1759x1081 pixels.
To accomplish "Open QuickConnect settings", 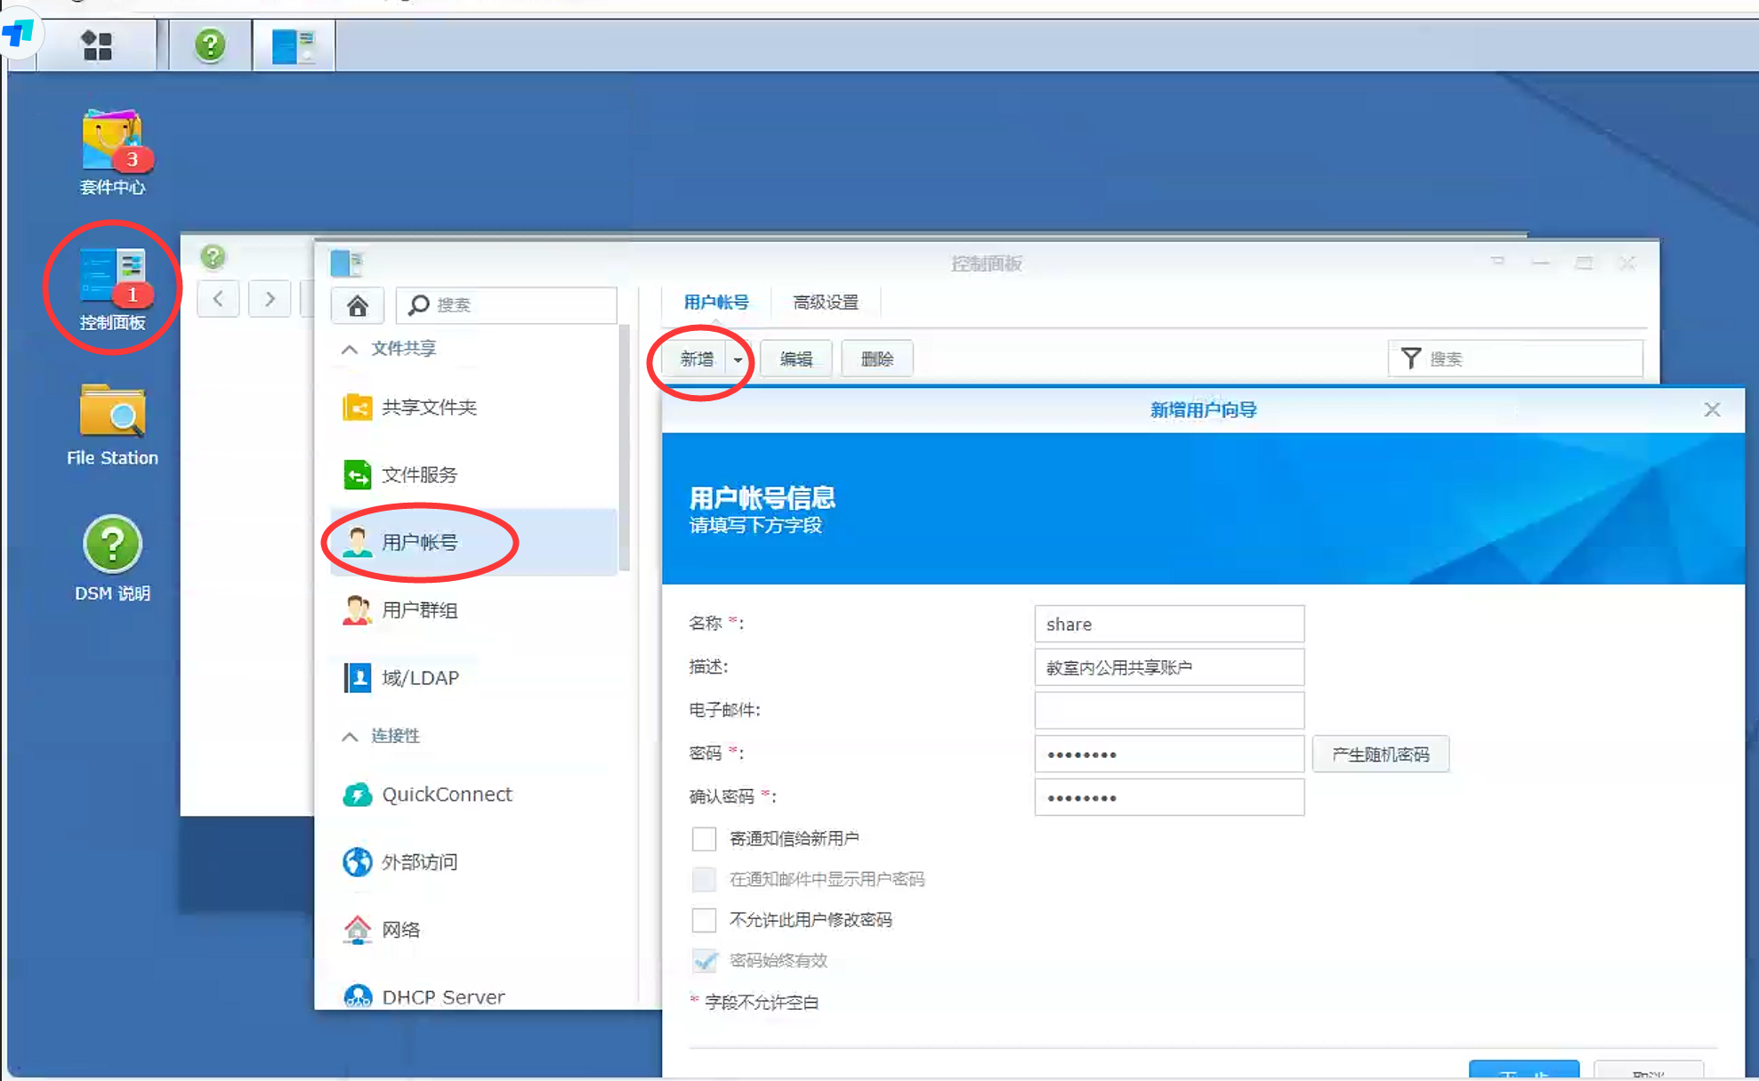I will point(447,795).
